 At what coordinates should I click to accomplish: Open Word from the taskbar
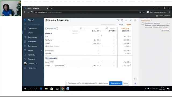tap(68, 89)
